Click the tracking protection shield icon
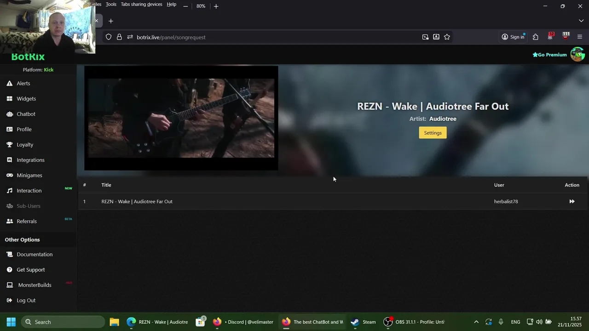The width and height of the screenshot is (589, 331). (109, 37)
